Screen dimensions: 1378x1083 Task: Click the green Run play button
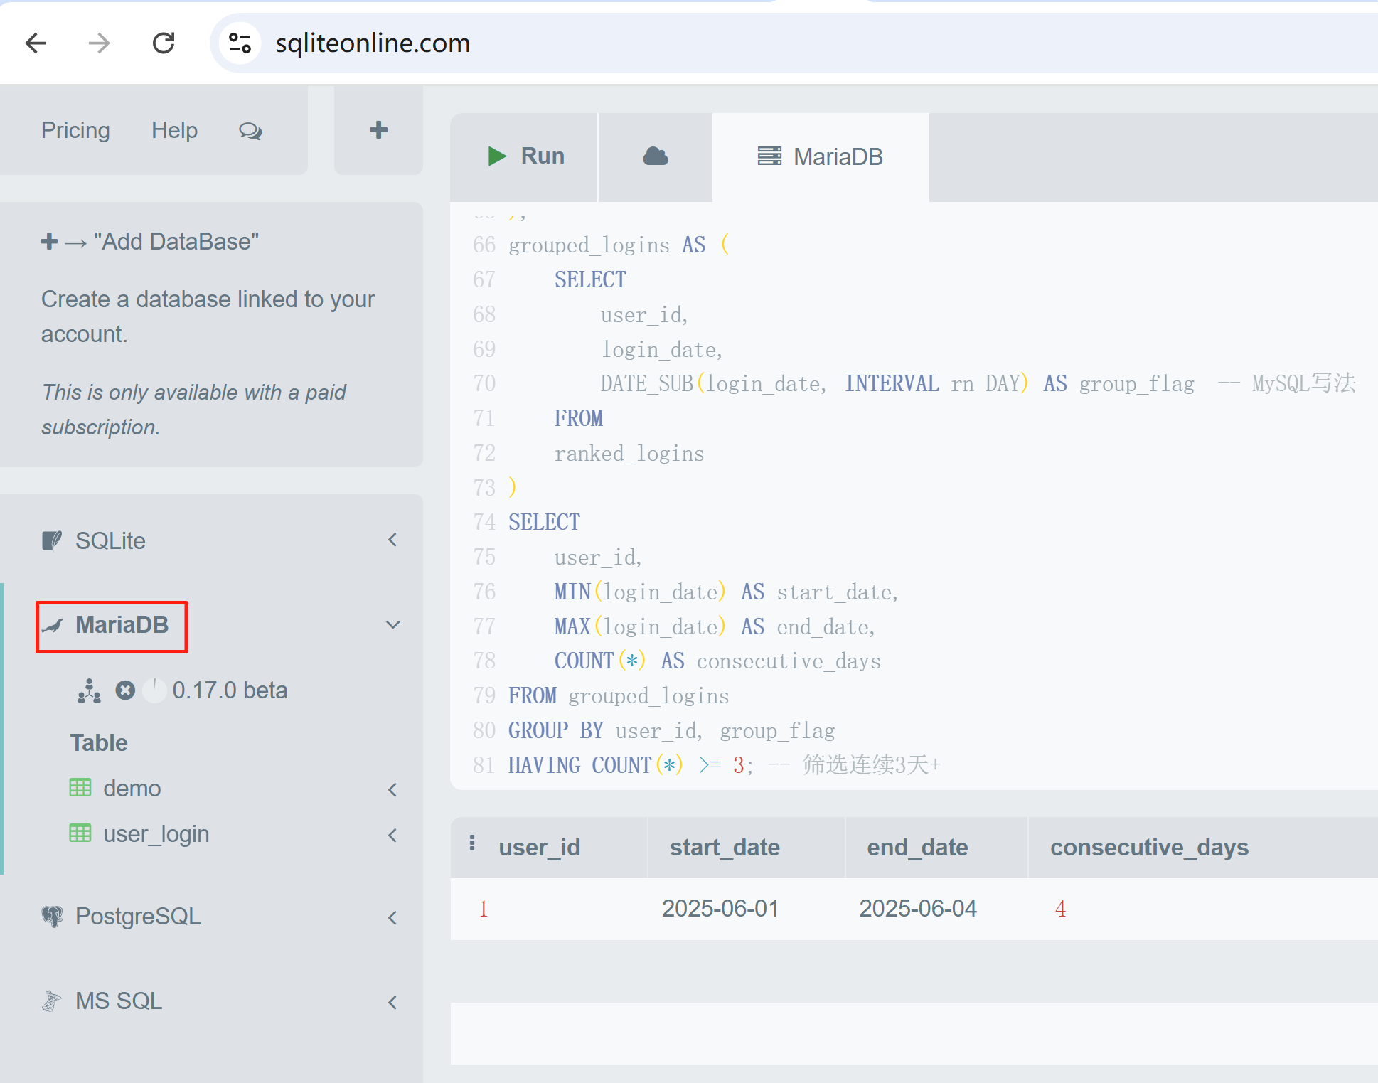[525, 156]
